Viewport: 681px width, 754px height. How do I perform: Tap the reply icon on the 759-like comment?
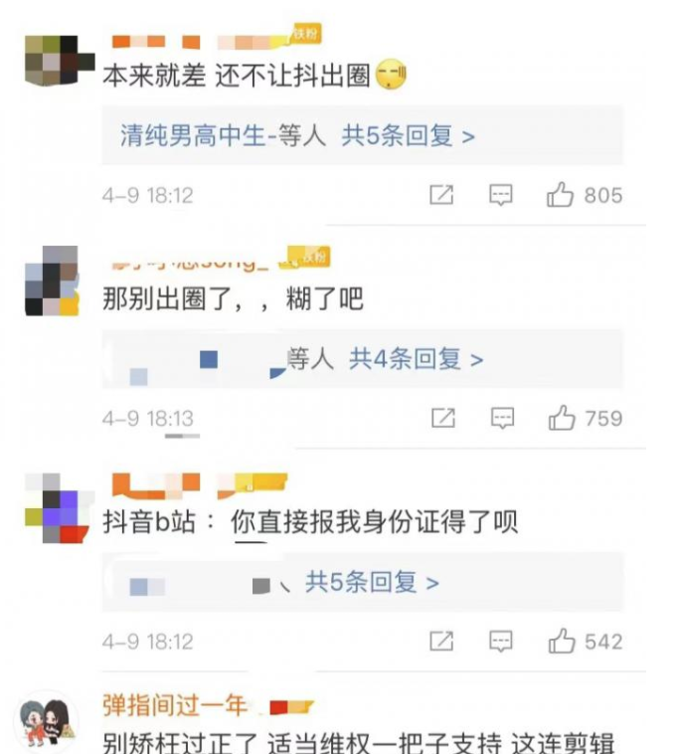coord(502,418)
